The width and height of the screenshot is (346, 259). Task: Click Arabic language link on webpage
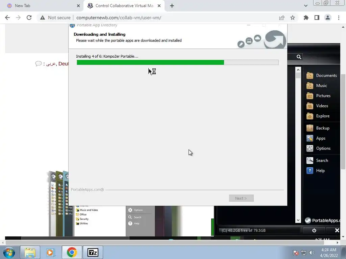tap(51, 64)
